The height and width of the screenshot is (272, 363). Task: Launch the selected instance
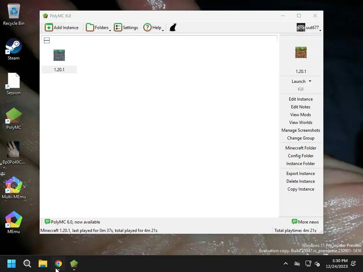click(298, 81)
